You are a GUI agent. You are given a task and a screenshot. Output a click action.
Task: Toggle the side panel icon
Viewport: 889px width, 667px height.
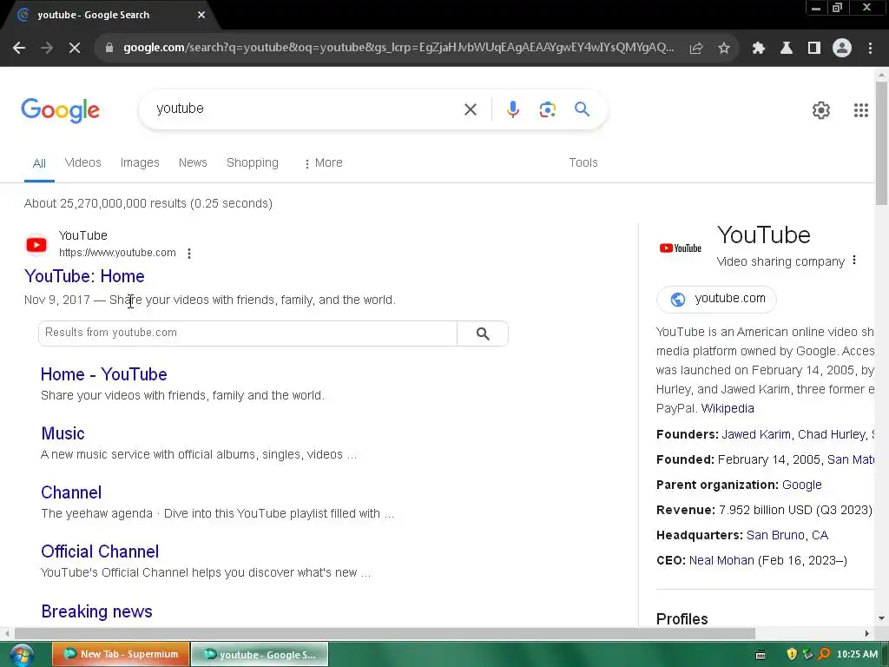click(814, 49)
